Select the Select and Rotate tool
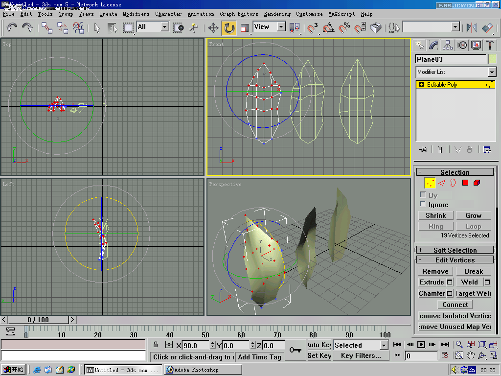This screenshot has height=376, width=501. tap(229, 28)
